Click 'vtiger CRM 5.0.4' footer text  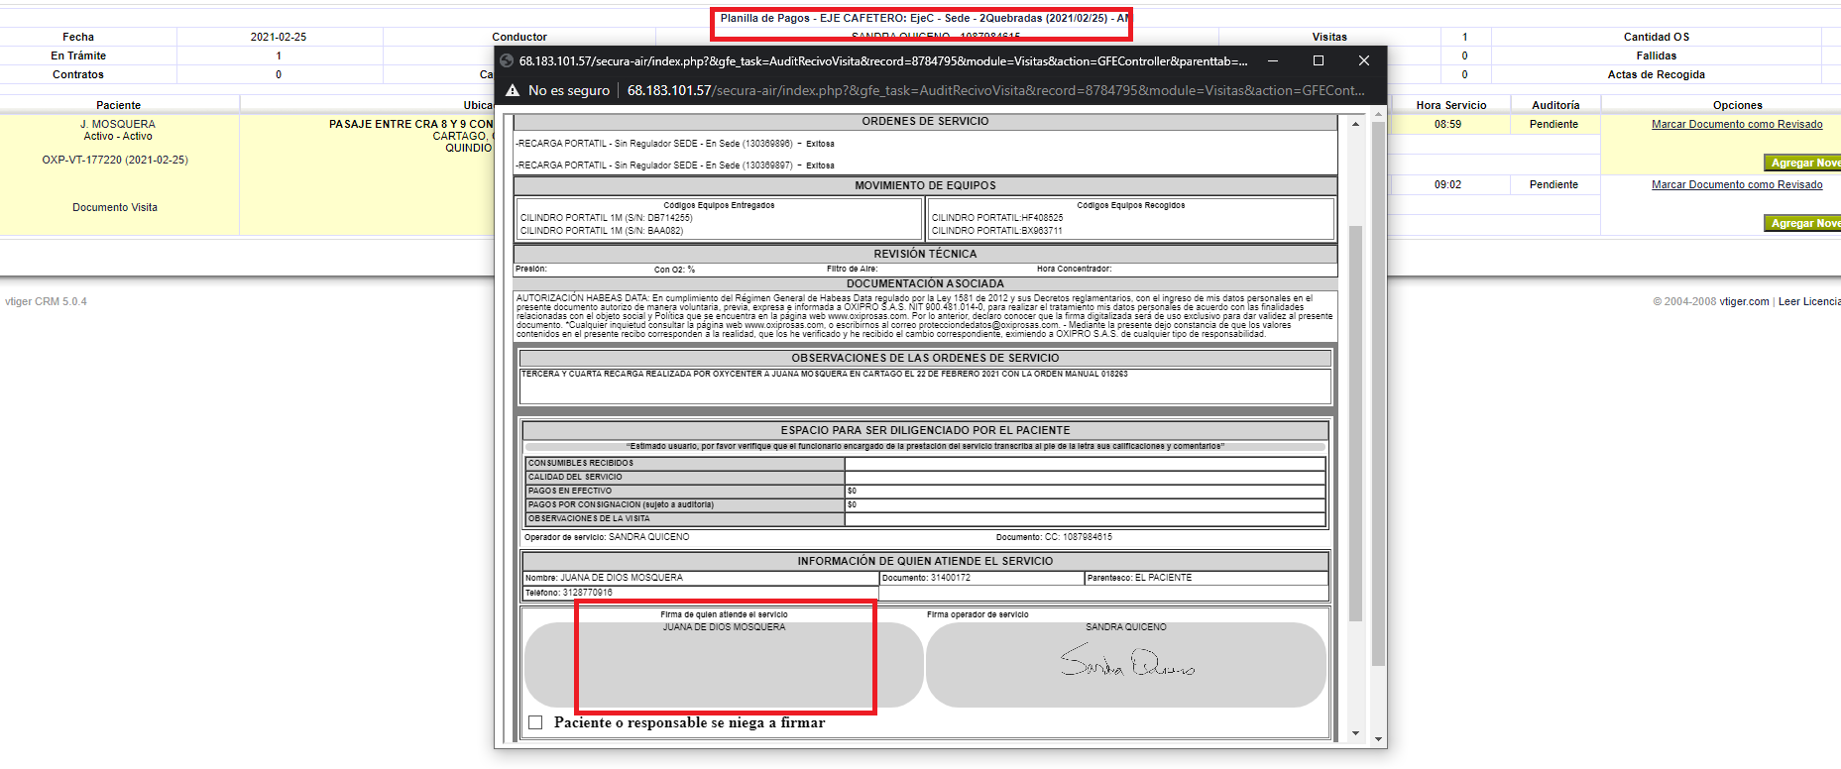tap(46, 301)
